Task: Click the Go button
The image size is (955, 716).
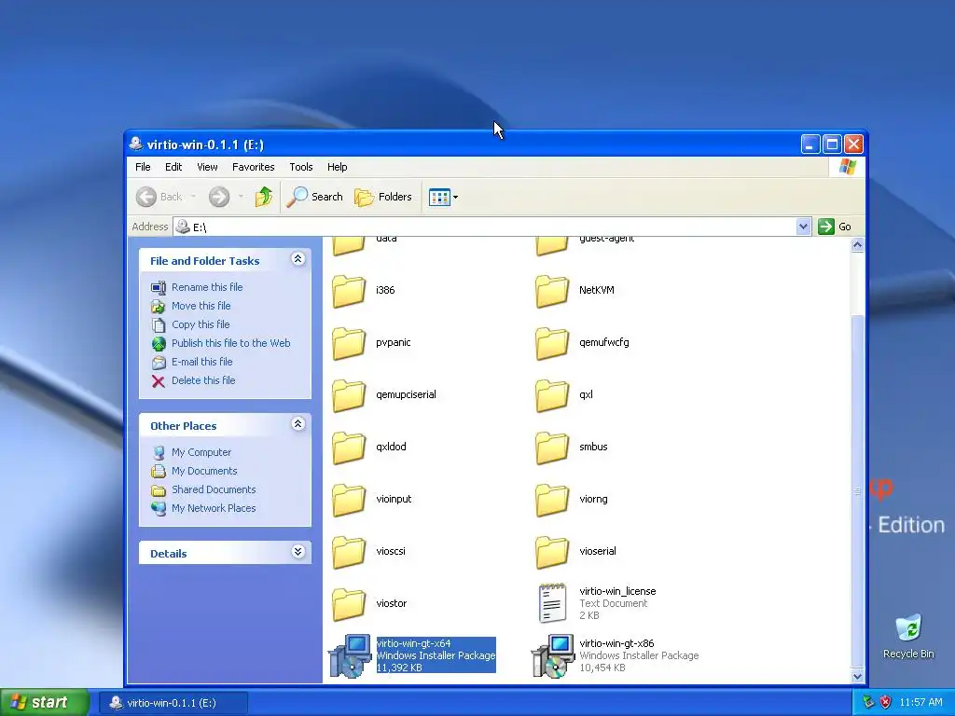Action: (x=835, y=227)
